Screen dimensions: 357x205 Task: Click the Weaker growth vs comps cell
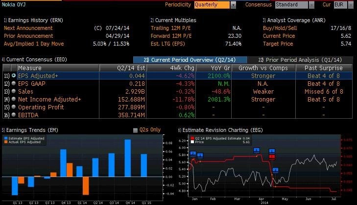263,91
